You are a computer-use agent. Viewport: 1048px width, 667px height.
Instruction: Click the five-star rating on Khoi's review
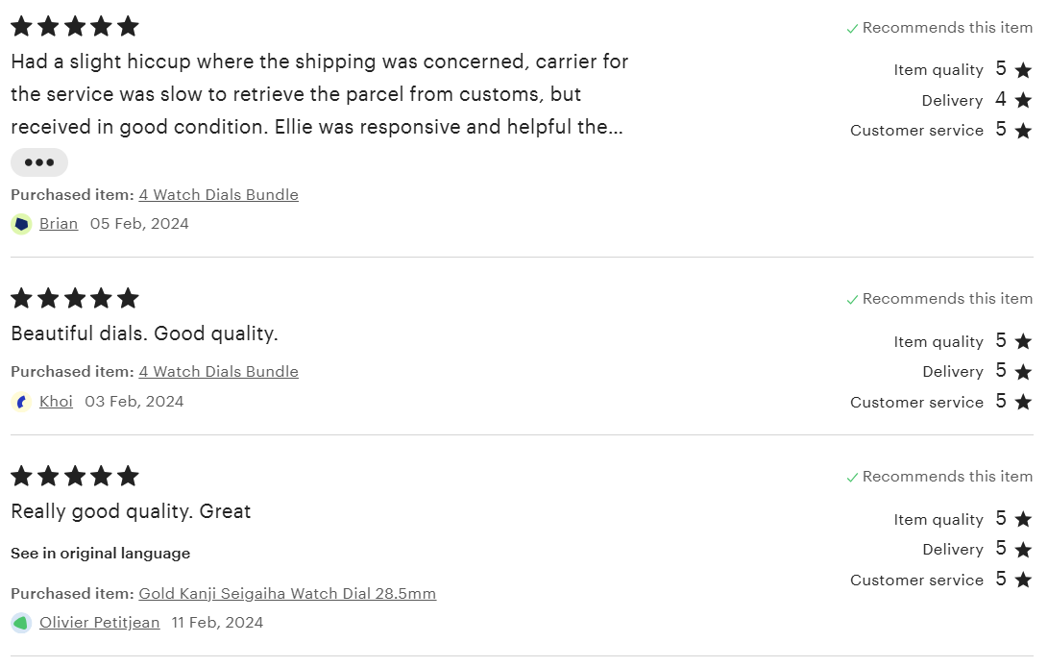(75, 298)
